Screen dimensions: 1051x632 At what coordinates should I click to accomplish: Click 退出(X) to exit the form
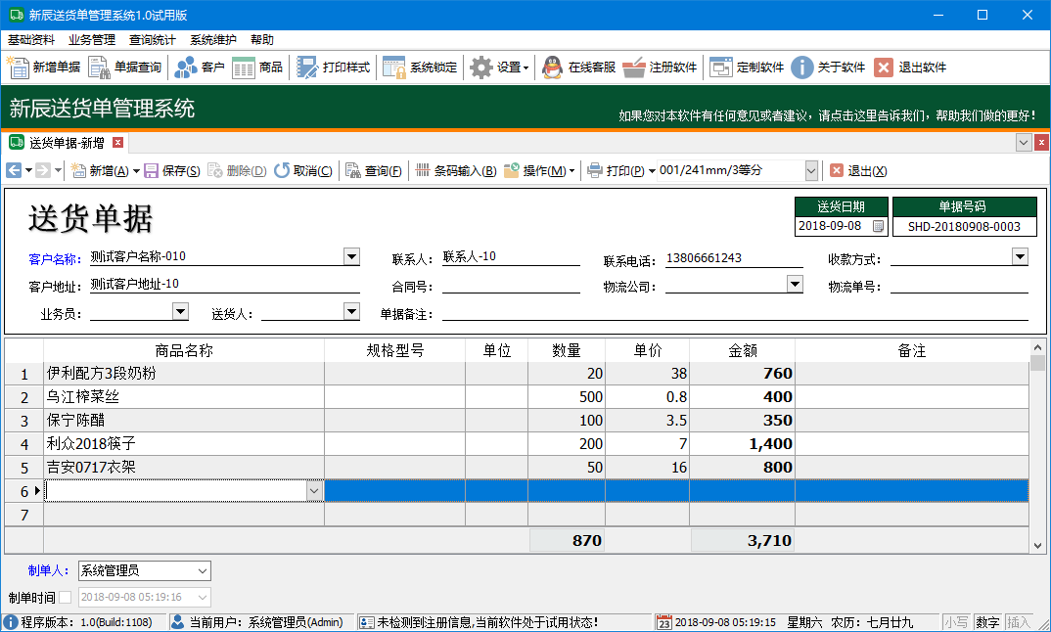(858, 171)
